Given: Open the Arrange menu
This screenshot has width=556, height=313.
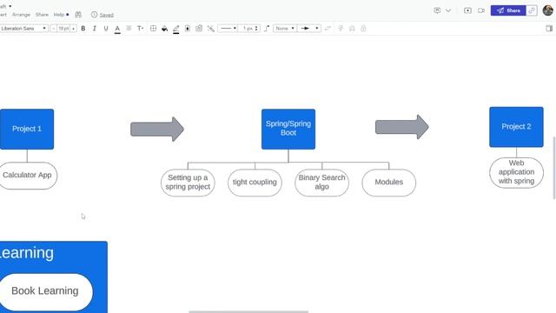Looking at the screenshot, I should point(21,15).
